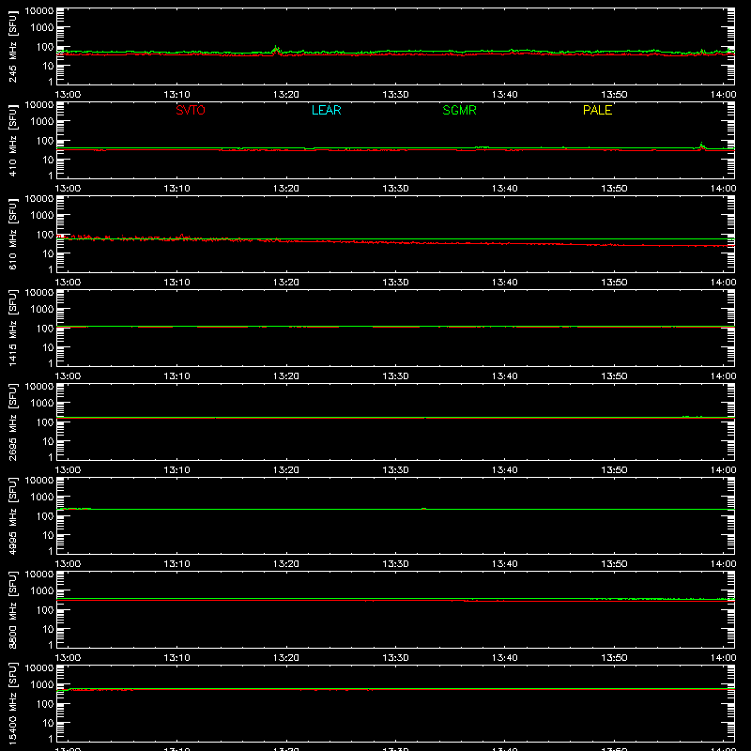Click the red SVTO station label
The image size is (751, 751).
coord(191,110)
